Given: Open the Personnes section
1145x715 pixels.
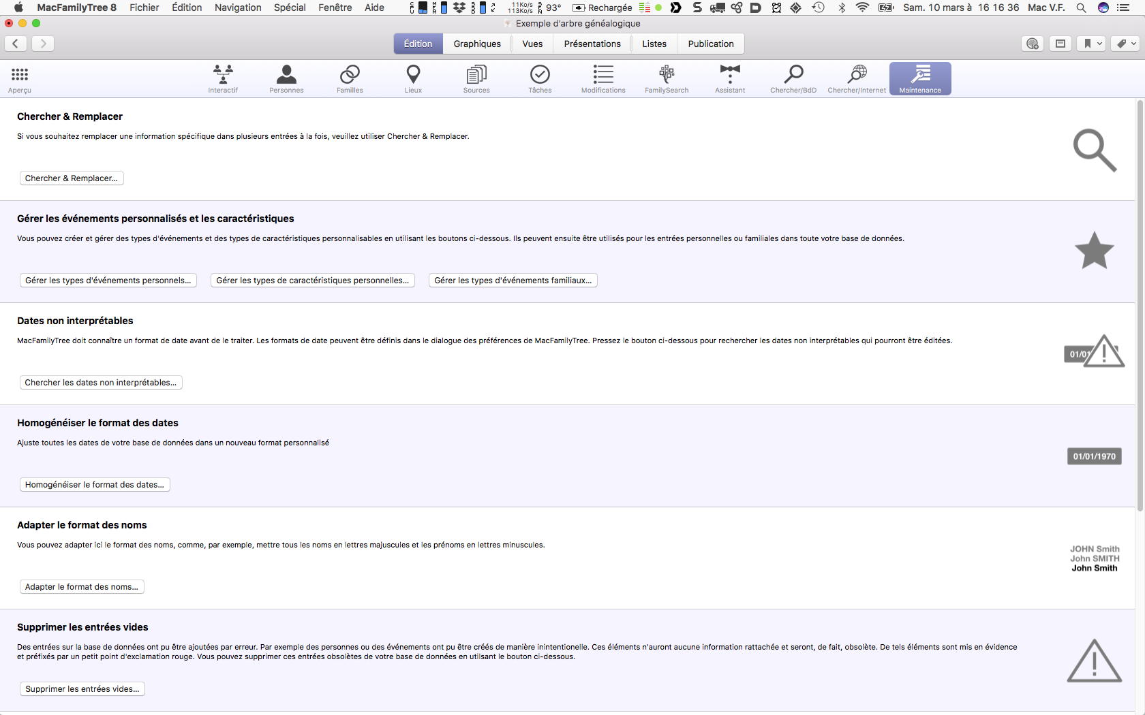Looking at the screenshot, I should pos(286,79).
